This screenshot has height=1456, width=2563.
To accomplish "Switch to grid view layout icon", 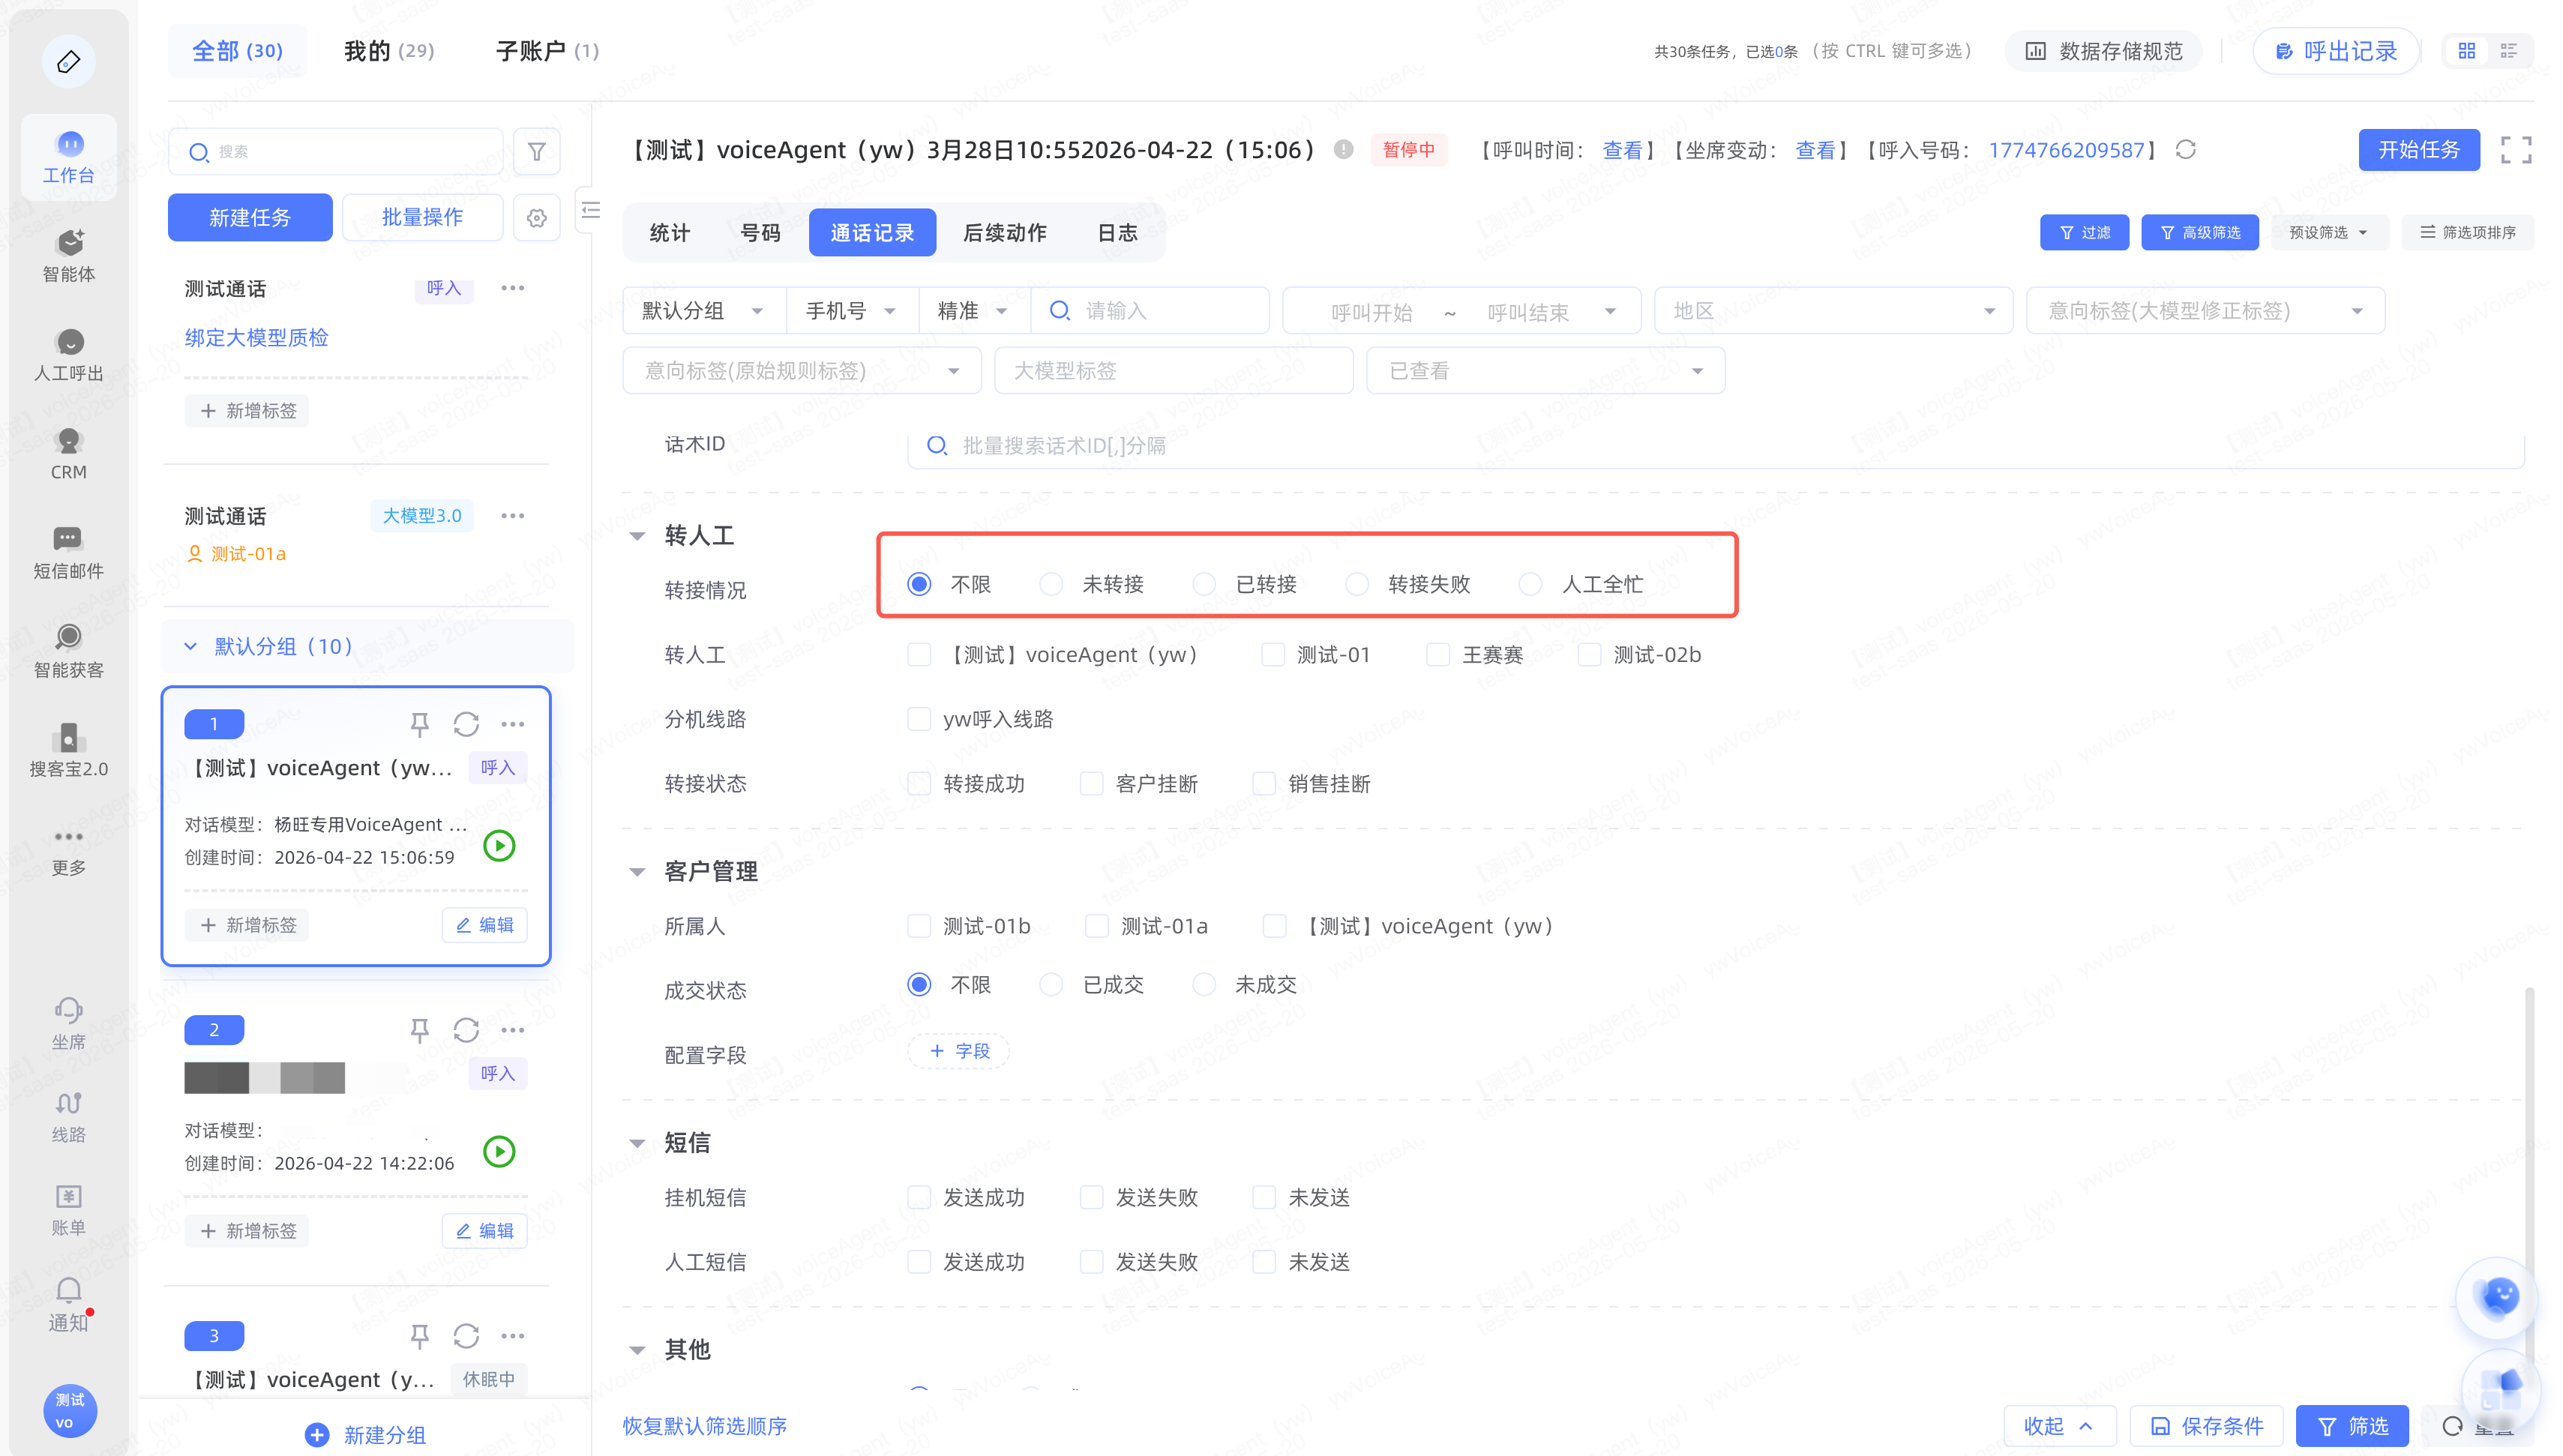I will point(2466,51).
